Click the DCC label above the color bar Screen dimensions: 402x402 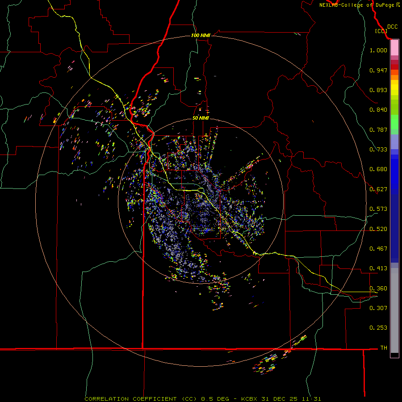click(x=392, y=27)
